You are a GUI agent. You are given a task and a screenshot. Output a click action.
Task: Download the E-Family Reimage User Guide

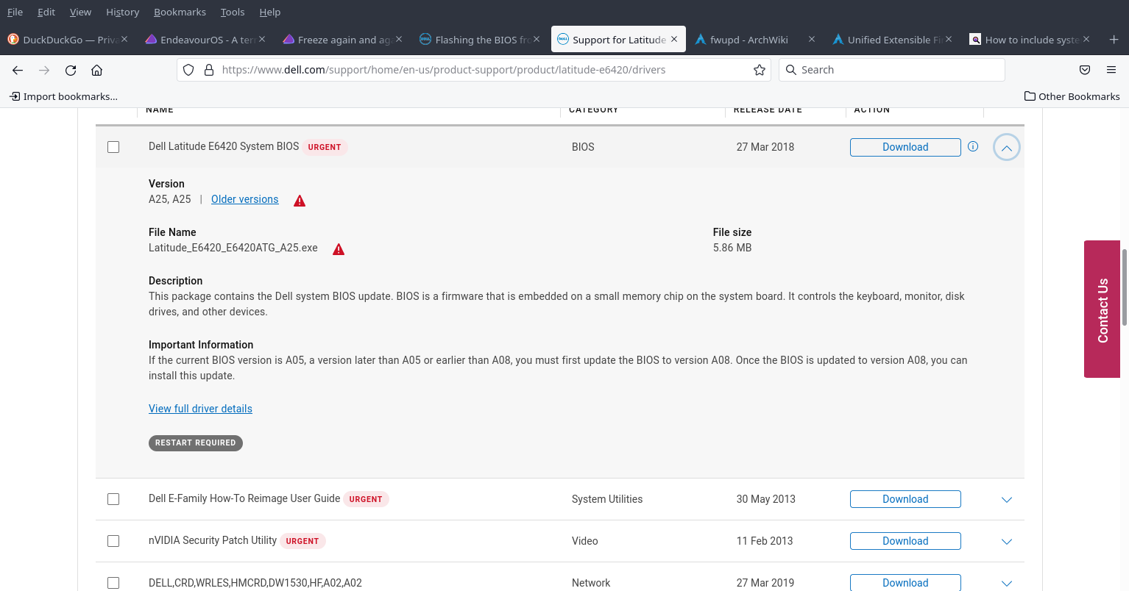point(905,499)
